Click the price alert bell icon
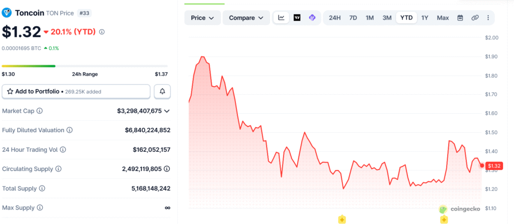This screenshot has width=514, height=224. click(x=162, y=91)
